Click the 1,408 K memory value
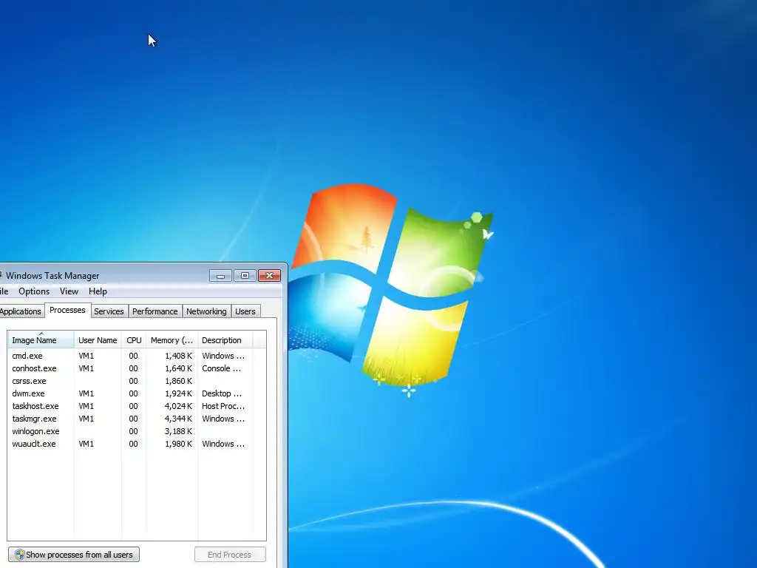757x568 pixels. (178, 356)
